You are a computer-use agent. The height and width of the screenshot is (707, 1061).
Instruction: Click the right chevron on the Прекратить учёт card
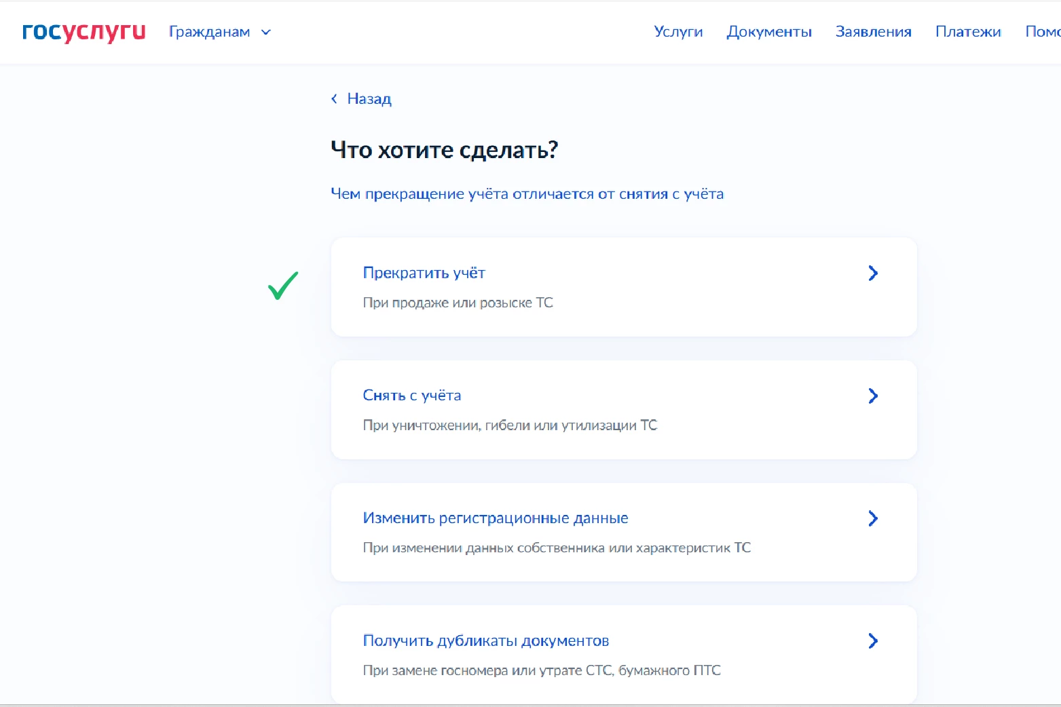click(x=873, y=273)
